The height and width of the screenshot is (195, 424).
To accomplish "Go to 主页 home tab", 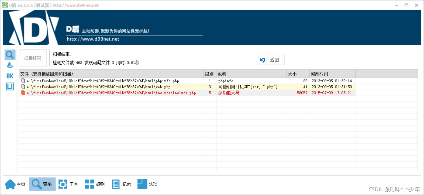I will point(15,184).
